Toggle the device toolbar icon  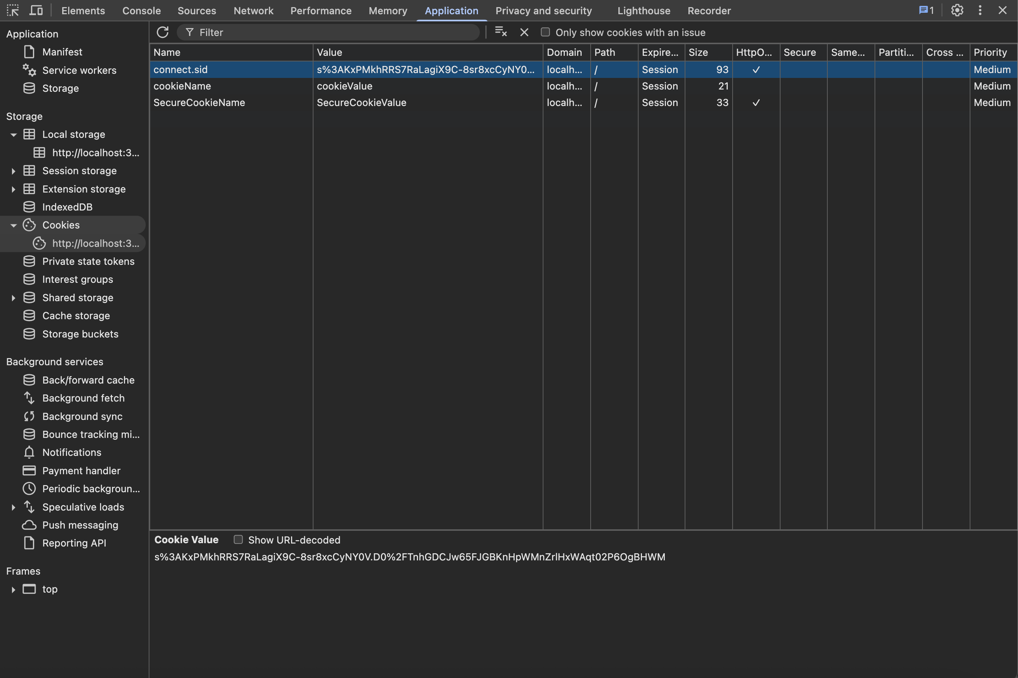point(36,10)
